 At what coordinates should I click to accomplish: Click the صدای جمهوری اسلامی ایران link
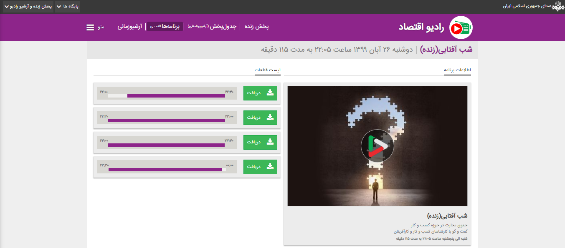click(x=527, y=7)
